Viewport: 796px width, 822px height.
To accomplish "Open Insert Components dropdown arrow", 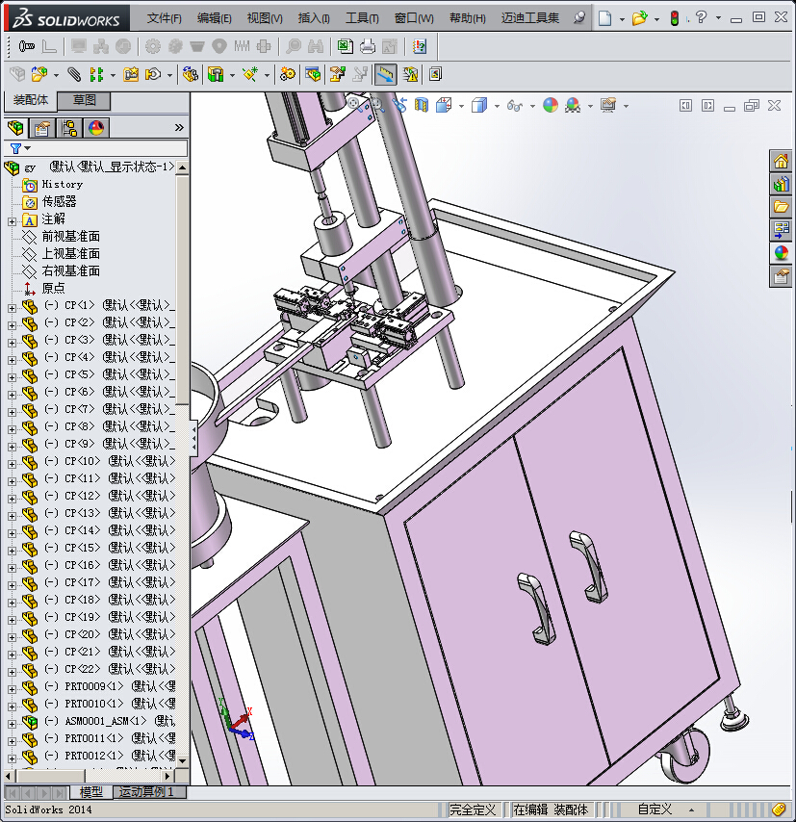I will click(x=56, y=75).
